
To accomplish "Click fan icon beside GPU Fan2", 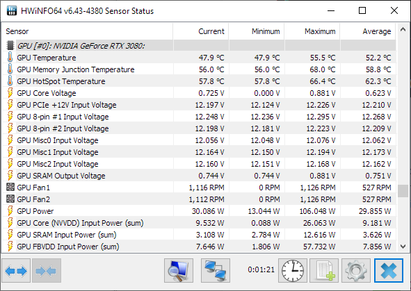I will click(x=10, y=199).
